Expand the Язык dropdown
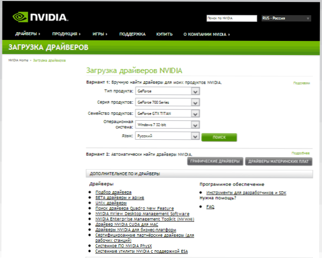Viewport: 322px width, 258px height. (167, 136)
